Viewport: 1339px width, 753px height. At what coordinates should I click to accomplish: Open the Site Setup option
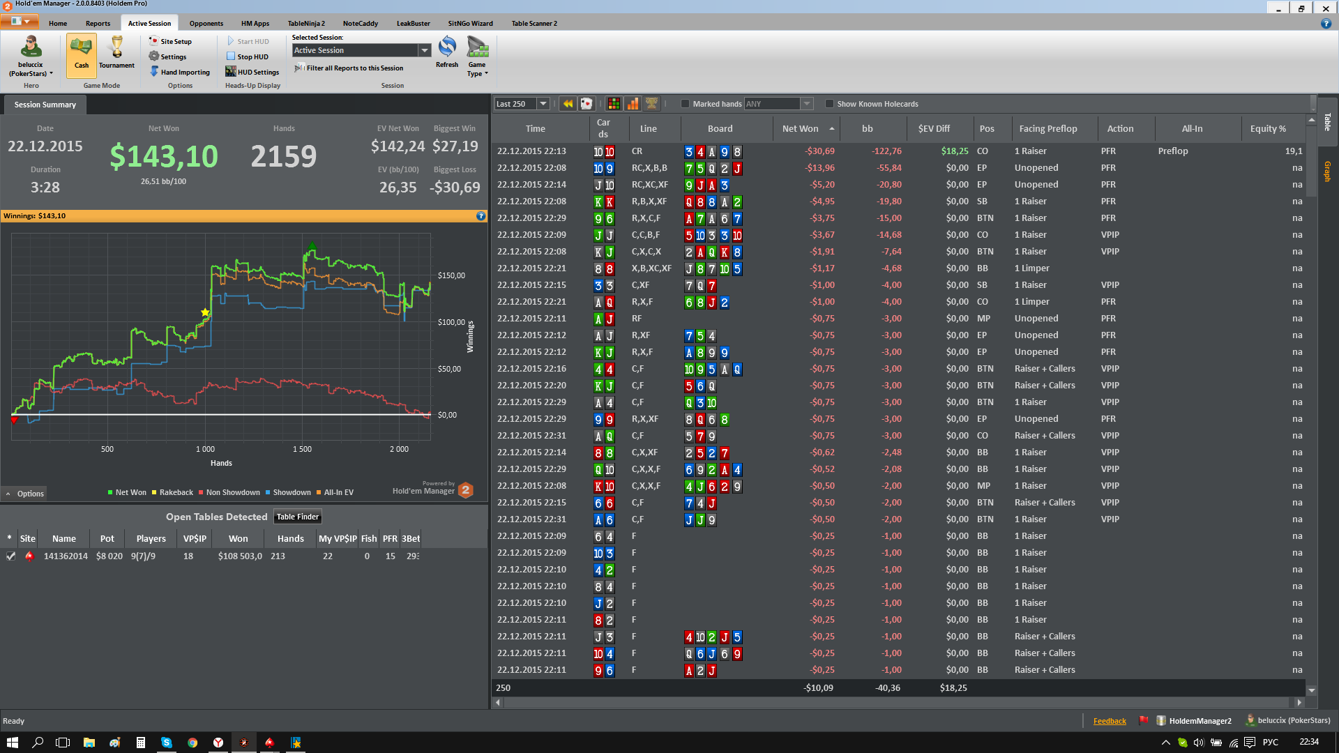(170, 41)
